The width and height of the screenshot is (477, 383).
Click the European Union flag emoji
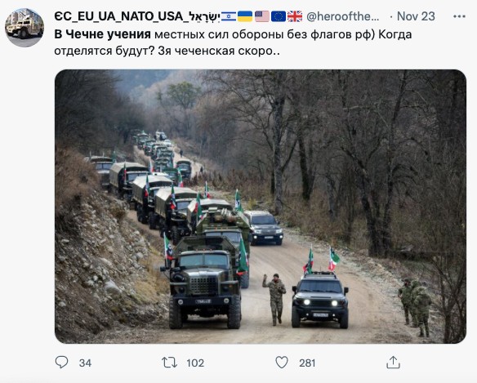pyautogui.click(x=279, y=16)
